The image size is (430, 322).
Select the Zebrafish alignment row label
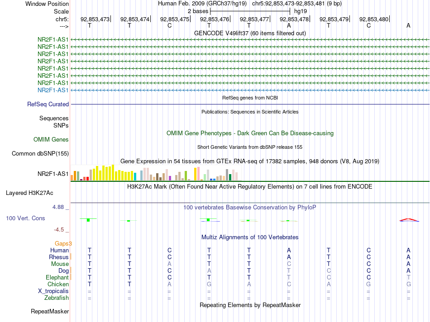point(57,298)
